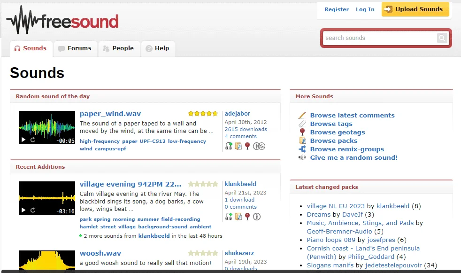461x273 pixels.
Task: Click Browse geotags
Action: coord(338,133)
